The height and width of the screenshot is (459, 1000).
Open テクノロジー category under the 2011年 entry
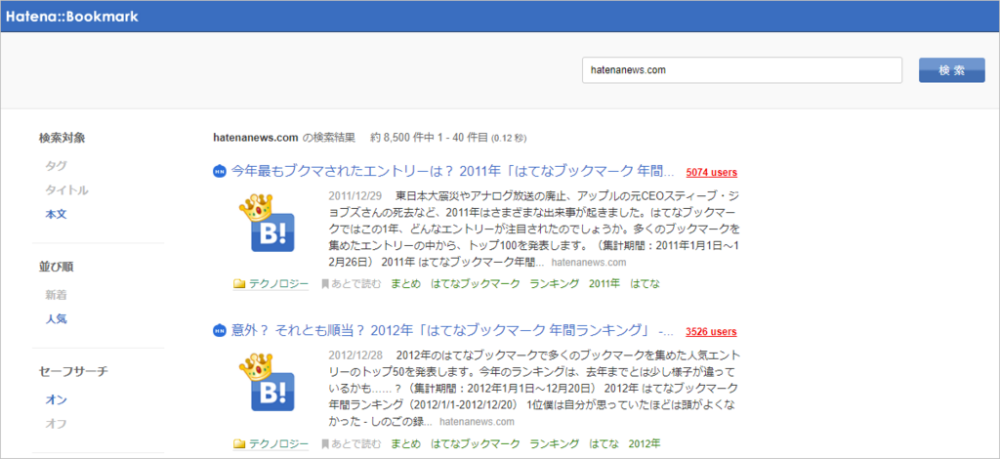click(x=278, y=284)
